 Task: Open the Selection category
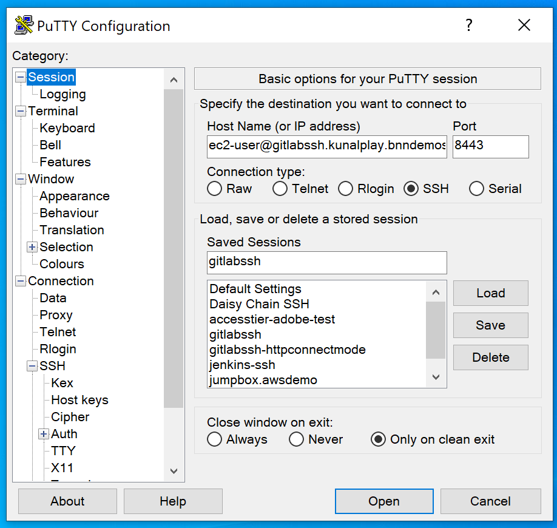point(66,247)
